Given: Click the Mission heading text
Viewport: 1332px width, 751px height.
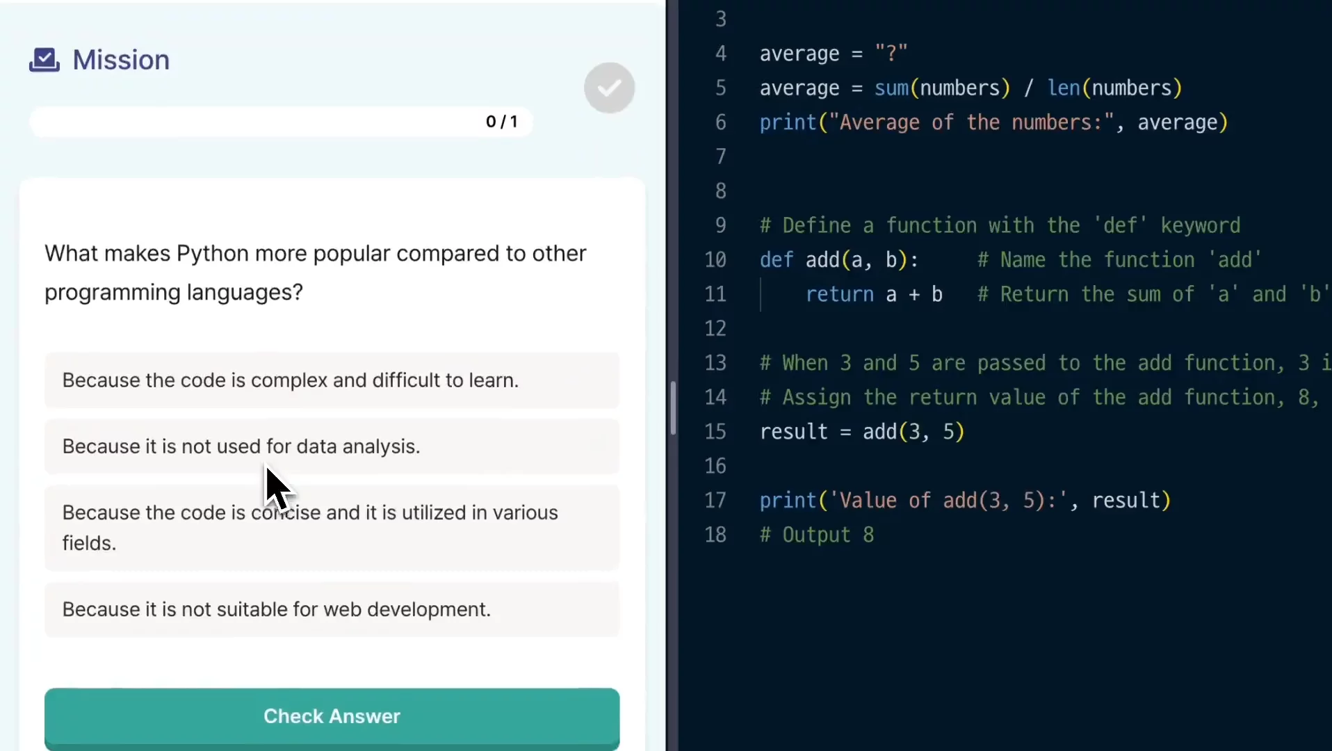Looking at the screenshot, I should coord(120,60).
